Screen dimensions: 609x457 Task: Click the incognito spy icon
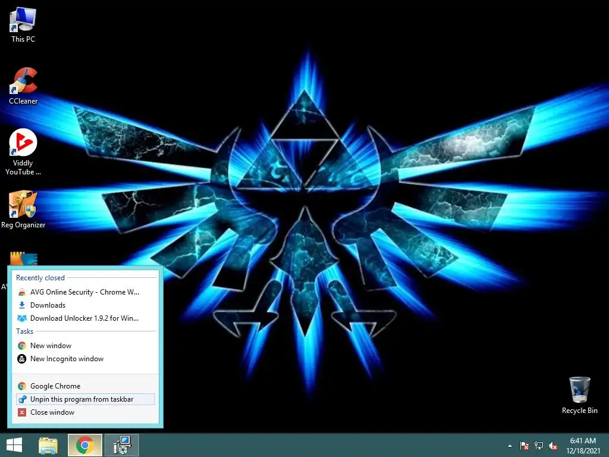22,359
